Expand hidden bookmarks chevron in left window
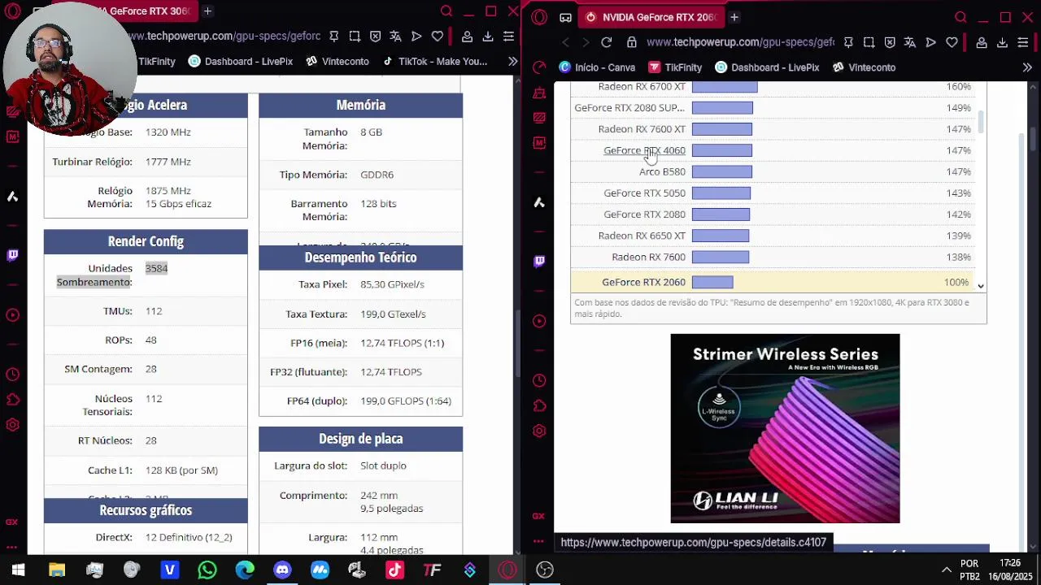Screen dimensions: 1041x585 [x=512, y=61]
